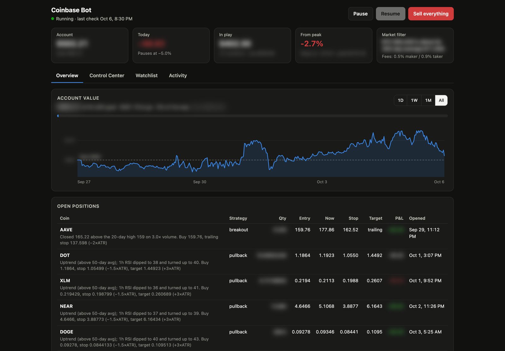Click the green running status dot
Image resolution: width=505 pixels, height=351 pixels.
click(53, 19)
